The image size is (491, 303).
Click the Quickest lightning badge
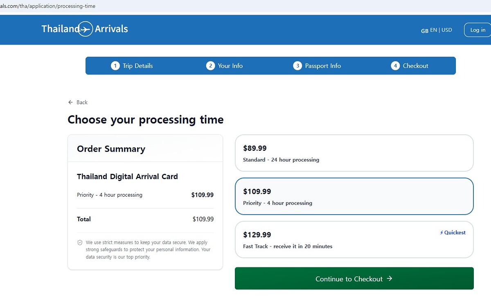453,233
